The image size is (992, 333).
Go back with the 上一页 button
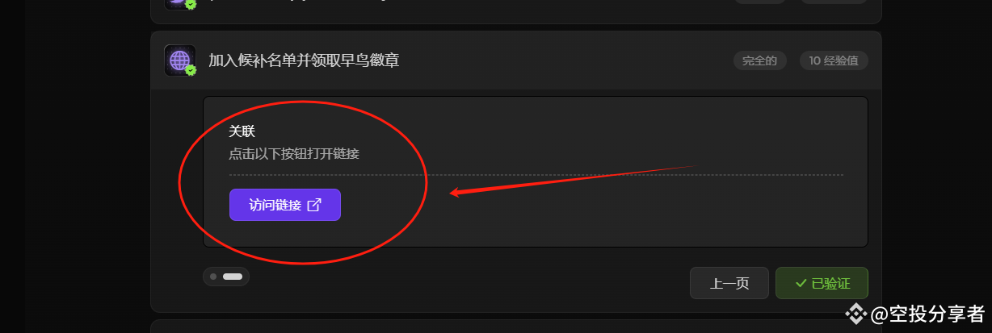(x=729, y=283)
